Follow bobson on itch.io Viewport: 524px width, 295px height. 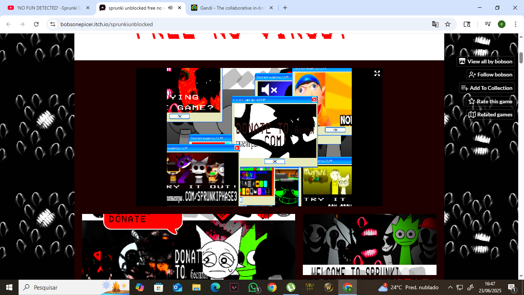[490, 75]
